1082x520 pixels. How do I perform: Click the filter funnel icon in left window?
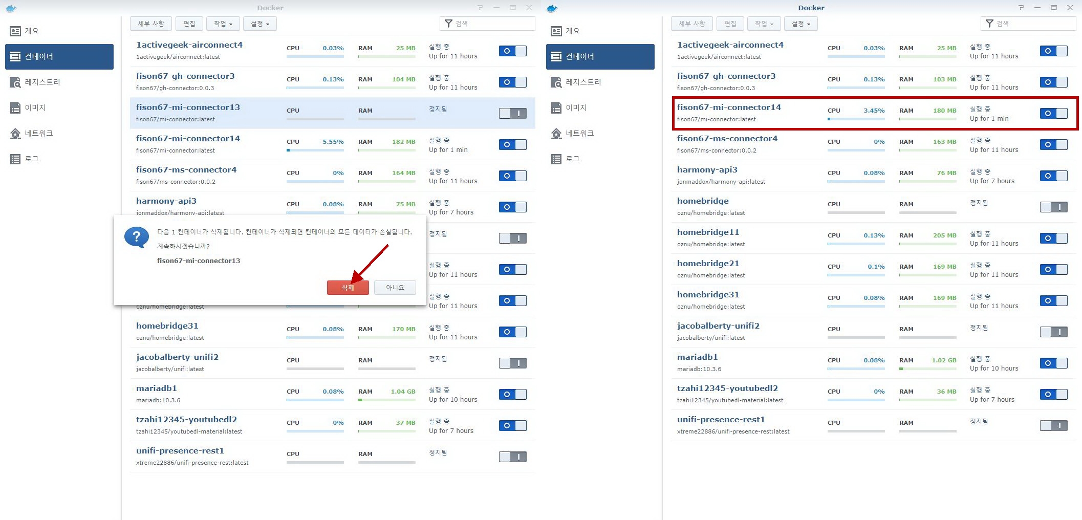coord(448,24)
